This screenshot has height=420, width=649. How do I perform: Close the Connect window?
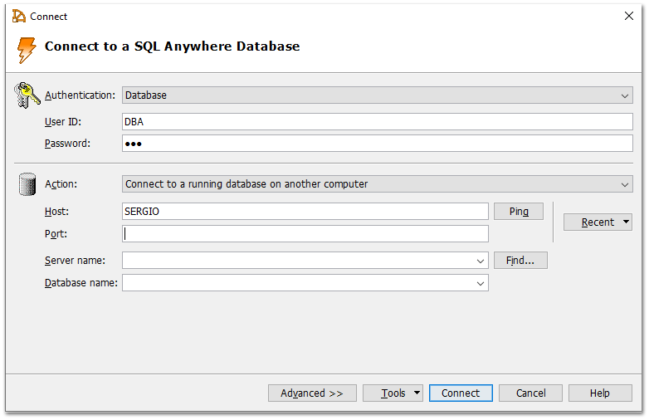coord(629,16)
